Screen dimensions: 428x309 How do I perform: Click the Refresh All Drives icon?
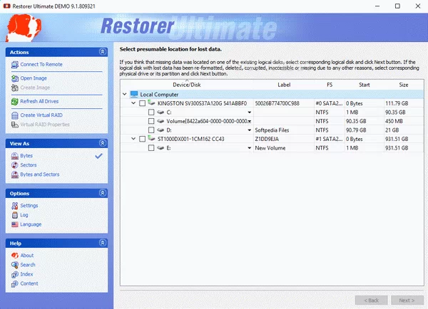pos(15,101)
